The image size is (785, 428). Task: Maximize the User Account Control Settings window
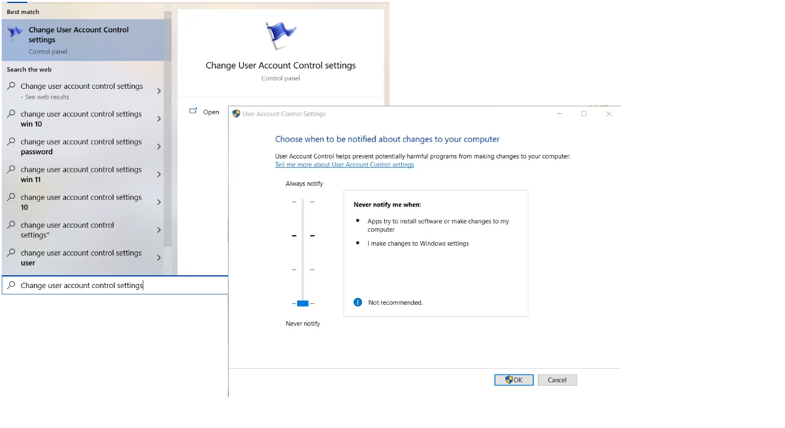pyautogui.click(x=584, y=114)
